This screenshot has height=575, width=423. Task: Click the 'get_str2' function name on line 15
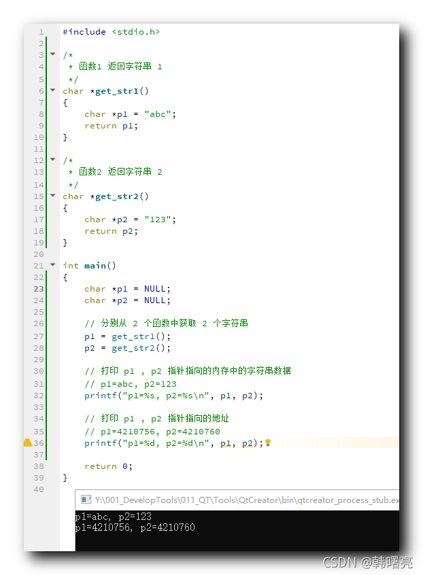117,196
